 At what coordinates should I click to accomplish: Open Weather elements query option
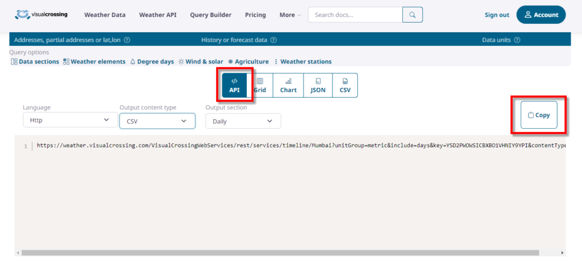pyautogui.click(x=94, y=61)
